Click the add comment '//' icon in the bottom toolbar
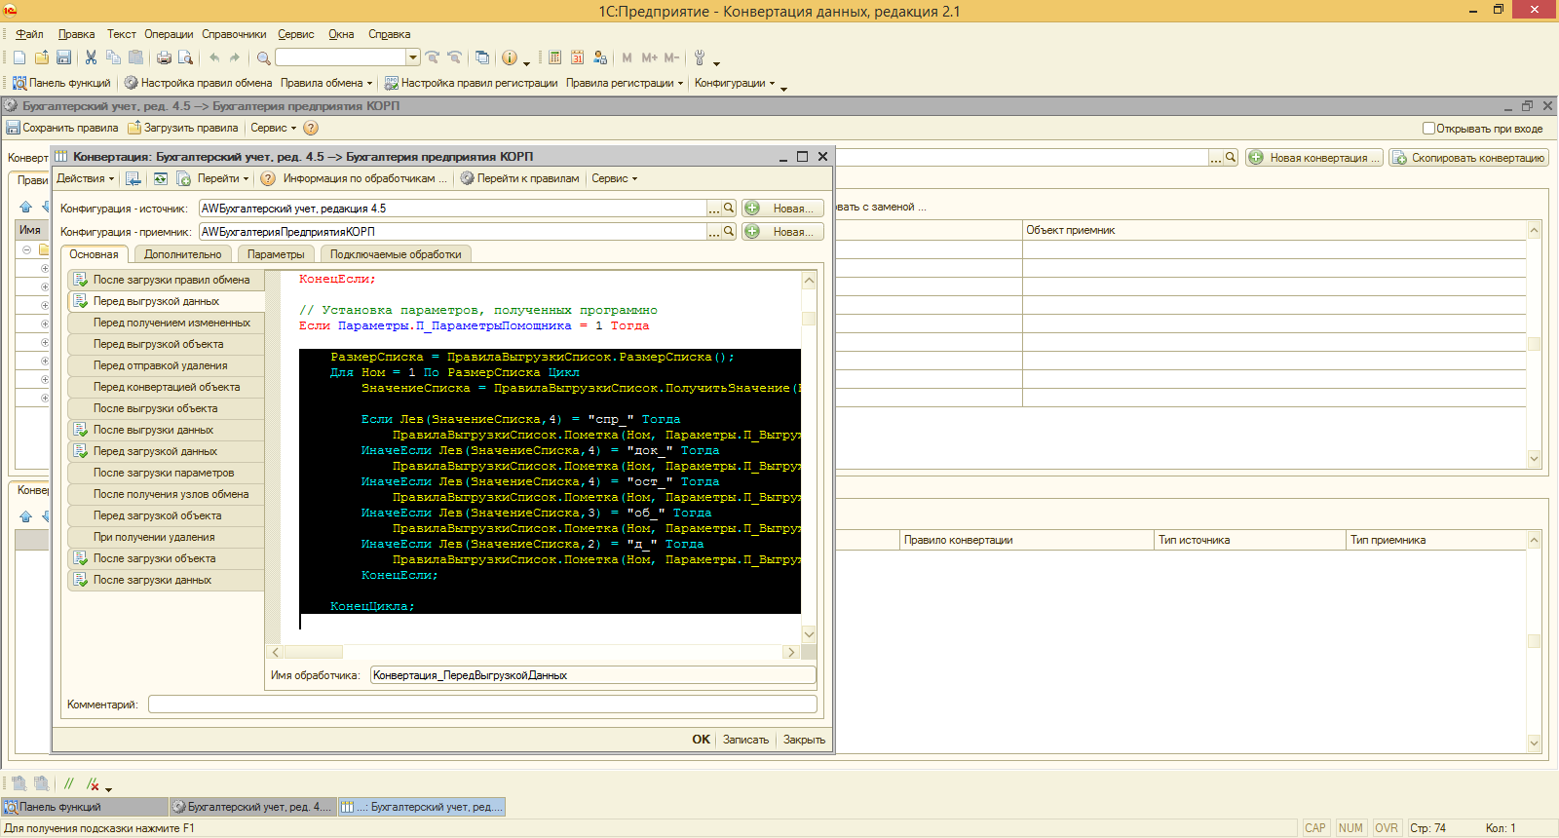Viewport: 1559px width, 838px height. point(69,783)
